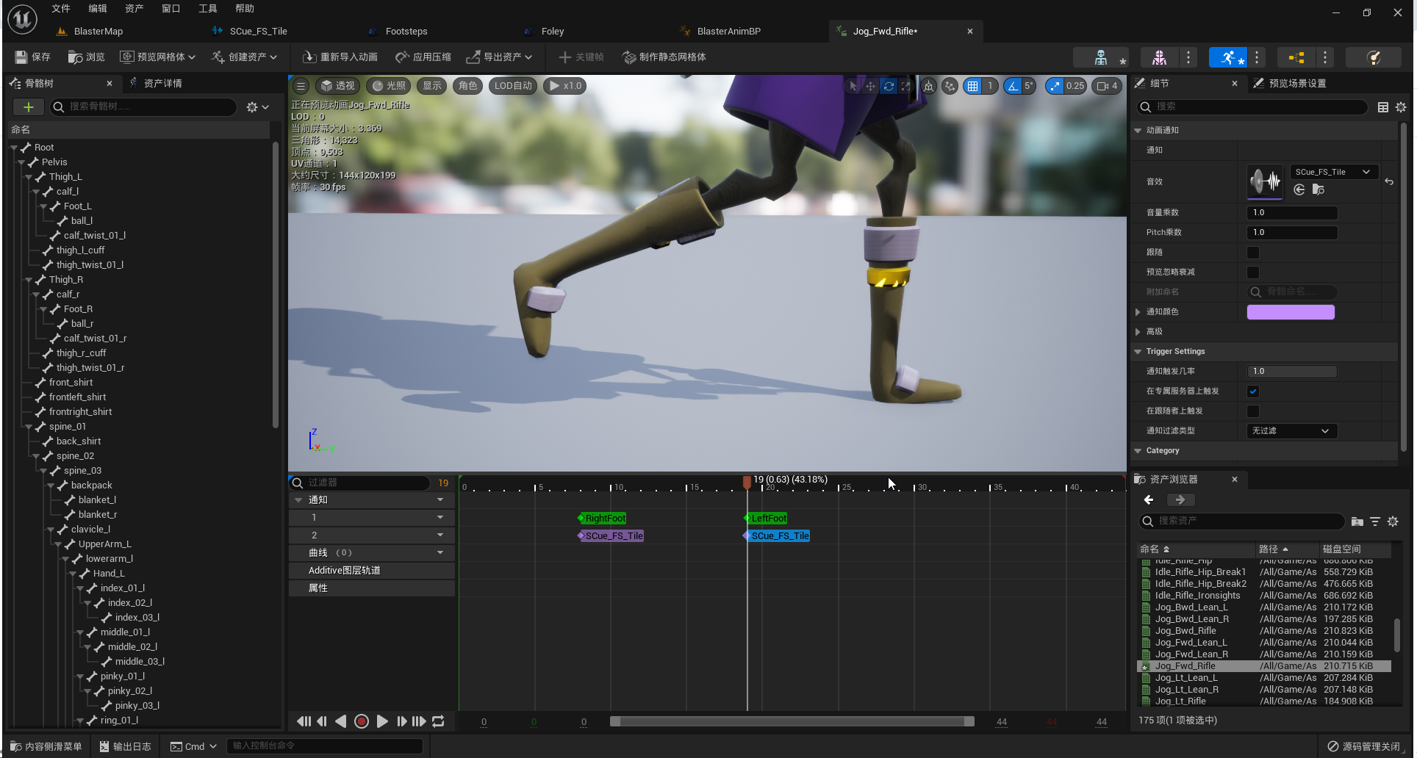
Task: Click the add bone plus button
Action: click(x=28, y=107)
